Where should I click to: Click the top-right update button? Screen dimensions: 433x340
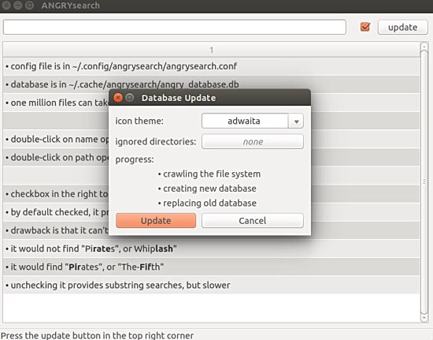(402, 27)
